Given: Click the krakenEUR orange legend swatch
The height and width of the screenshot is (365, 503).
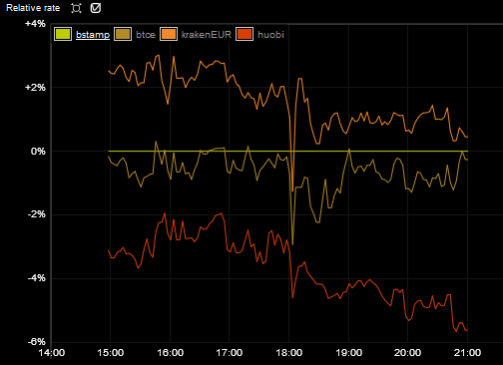Looking at the screenshot, I should coord(169,34).
